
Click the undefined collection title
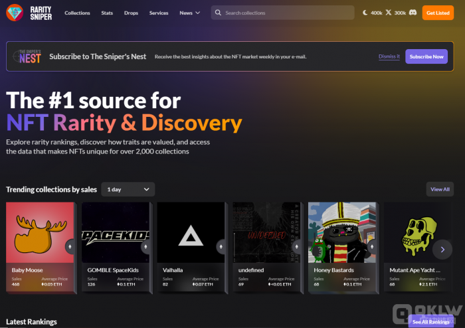251,270
